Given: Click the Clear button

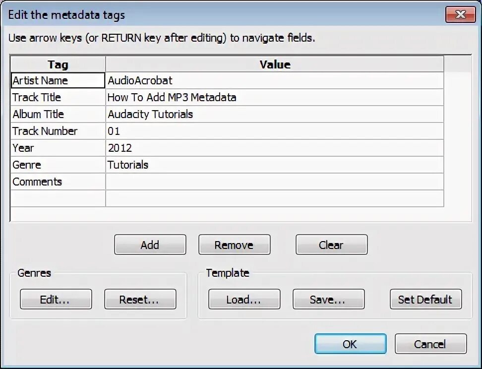Looking at the screenshot, I should click(x=331, y=245).
